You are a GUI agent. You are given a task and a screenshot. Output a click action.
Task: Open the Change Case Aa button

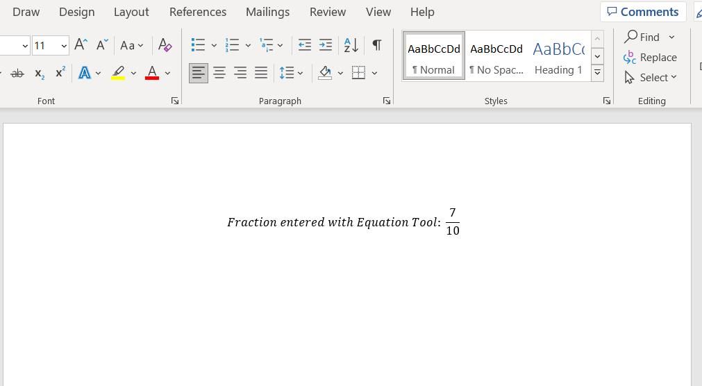click(x=132, y=45)
